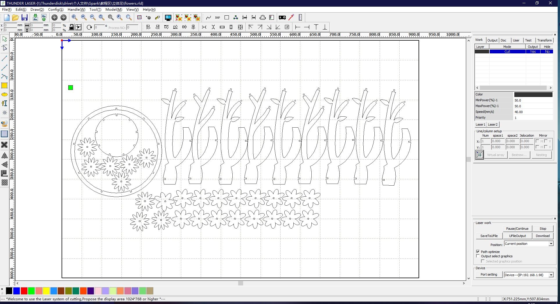Click the horizontal mirror tool
Image resolution: width=560 pixels, height=304 pixels.
pyautogui.click(x=4, y=156)
